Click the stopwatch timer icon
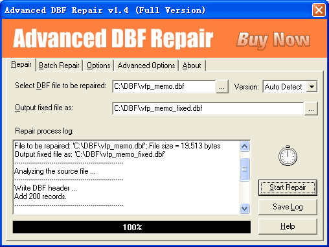Viewport: 329px width, 247px height. pyautogui.click(x=288, y=156)
